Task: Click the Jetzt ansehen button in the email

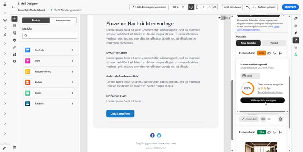Action: point(120,114)
